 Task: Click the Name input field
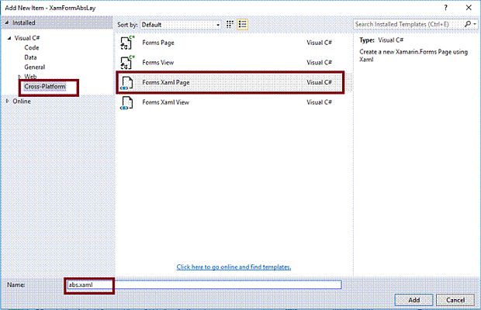click(x=204, y=284)
